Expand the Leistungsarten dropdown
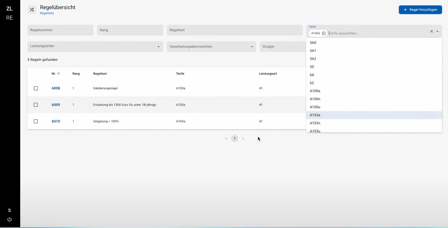 click(x=158, y=47)
